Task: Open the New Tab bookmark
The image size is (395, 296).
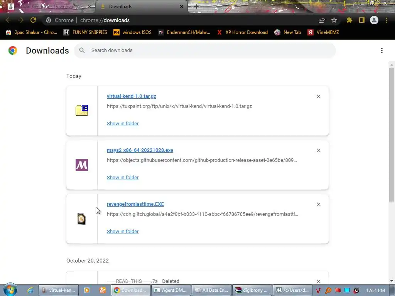Action: pyautogui.click(x=288, y=32)
